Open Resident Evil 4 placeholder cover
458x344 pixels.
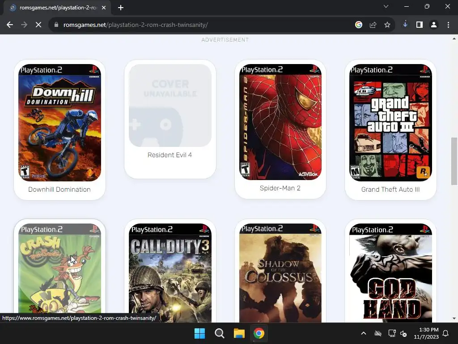pyautogui.click(x=170, y=106)
